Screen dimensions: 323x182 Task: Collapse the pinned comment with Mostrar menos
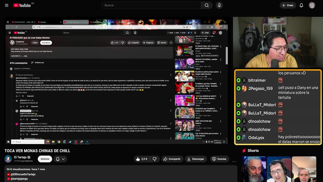[21, 93]
